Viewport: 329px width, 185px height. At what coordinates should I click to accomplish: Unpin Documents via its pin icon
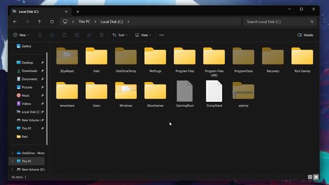click(42, 79)
